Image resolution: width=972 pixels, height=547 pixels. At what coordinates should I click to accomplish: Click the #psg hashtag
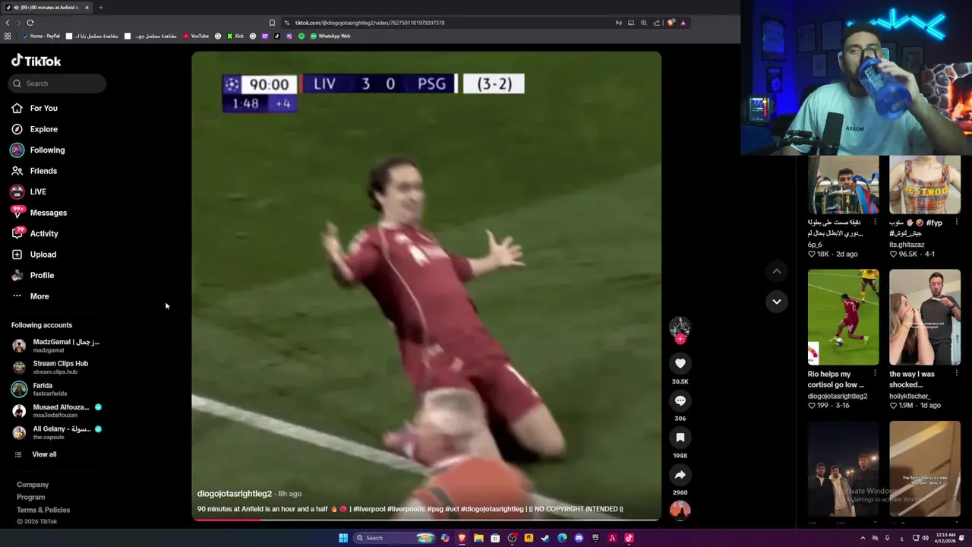435,509
